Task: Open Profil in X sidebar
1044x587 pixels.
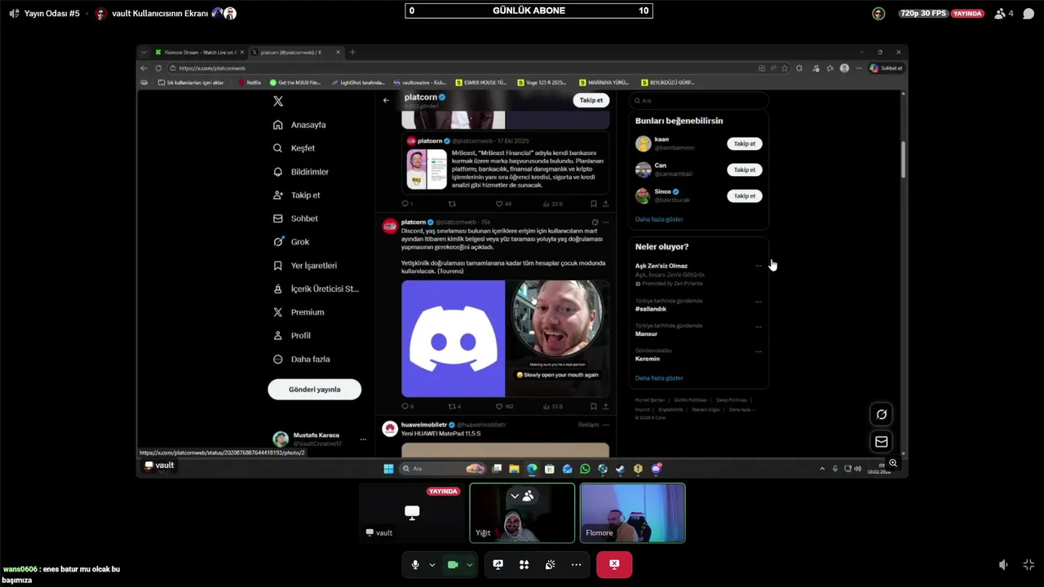Action: (x=292, y=336)
